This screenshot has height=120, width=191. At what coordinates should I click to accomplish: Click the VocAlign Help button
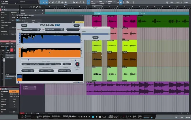(76, 25)
